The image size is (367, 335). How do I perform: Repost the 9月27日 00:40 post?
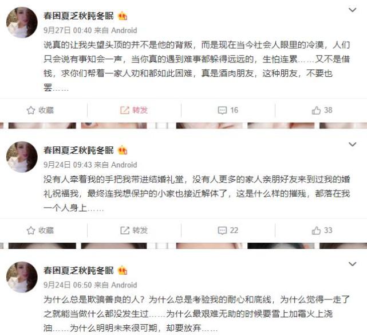coord(134,110)
